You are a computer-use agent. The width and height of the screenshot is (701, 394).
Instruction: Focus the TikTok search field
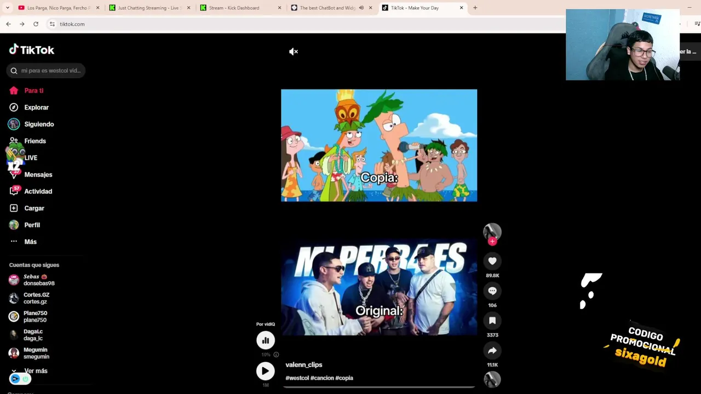[x=46, y=71]
